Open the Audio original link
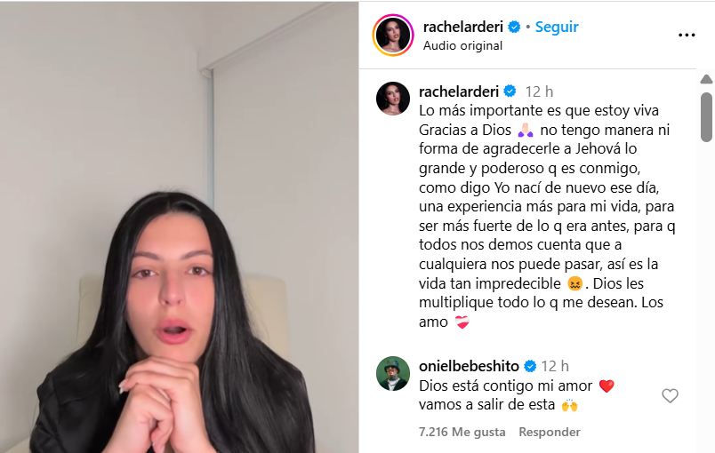Viewport: 715px width, 453px height. [x=462, y=45]
